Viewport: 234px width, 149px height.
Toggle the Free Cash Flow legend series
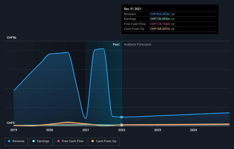tap(70, 141)
